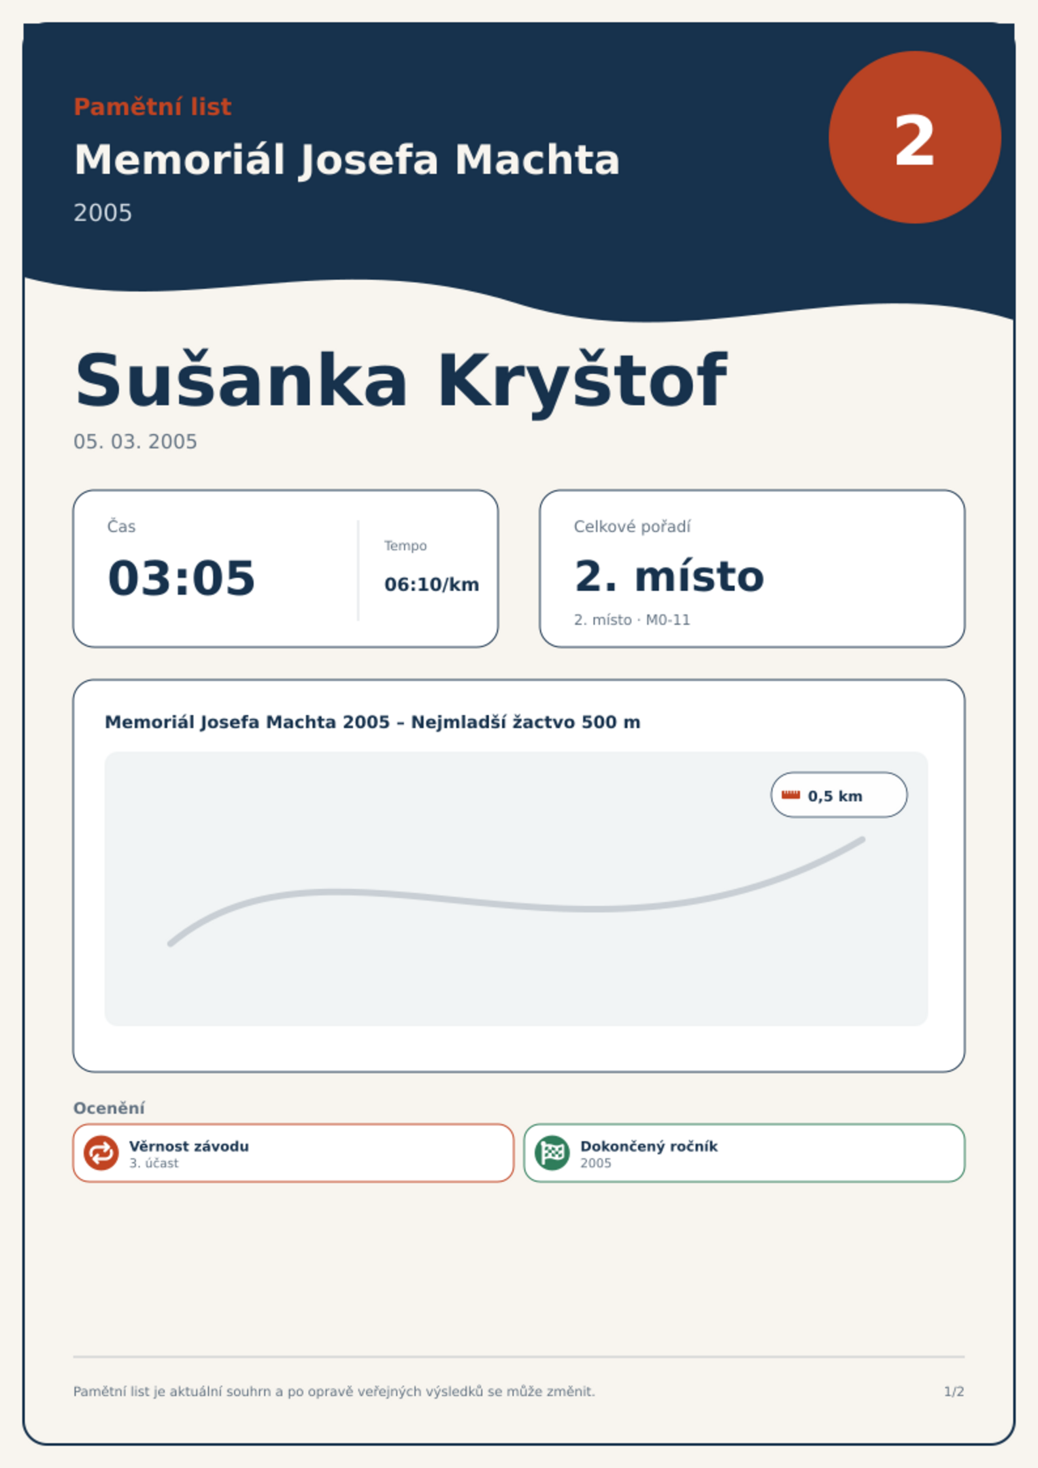Image resolution: width=1038 pixels, height=1468 pixels.
Task: Open the Věrnost závodu award card
Action: click(293, 1153)
